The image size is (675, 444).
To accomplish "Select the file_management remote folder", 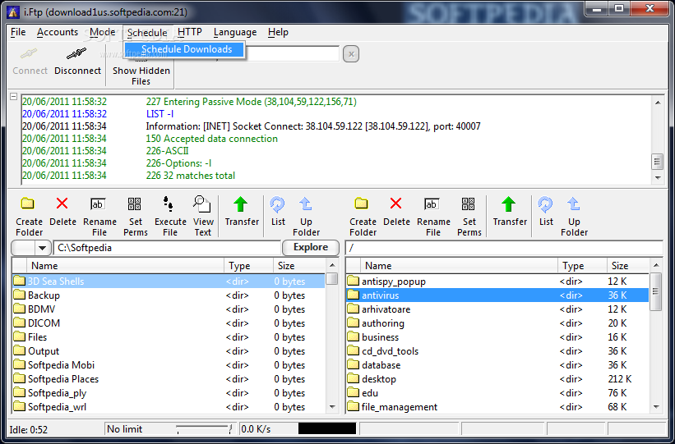I will click(x=497, y=406).
